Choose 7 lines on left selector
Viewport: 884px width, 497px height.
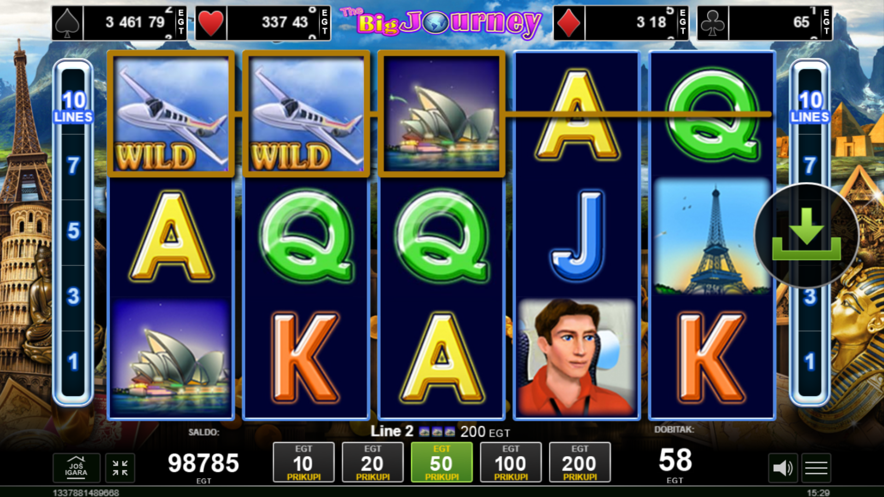point(73,166)
